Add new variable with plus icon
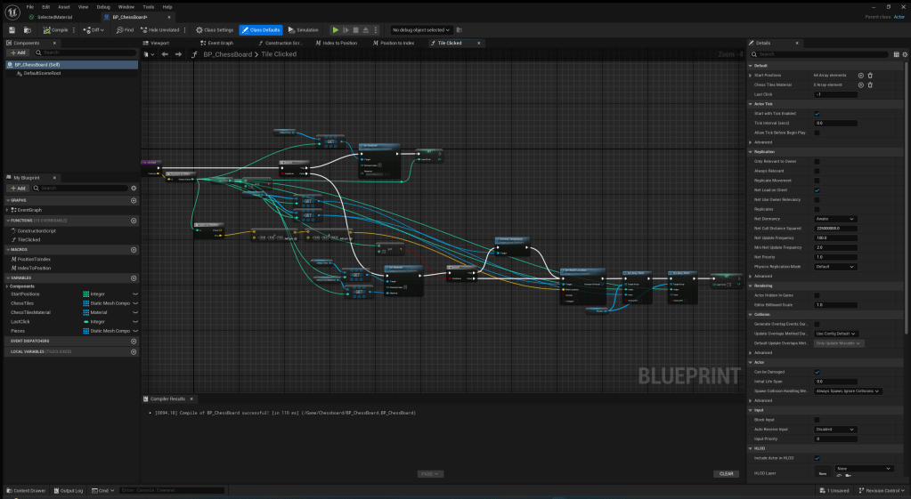The image size is (911, 499). pos(134,278)
